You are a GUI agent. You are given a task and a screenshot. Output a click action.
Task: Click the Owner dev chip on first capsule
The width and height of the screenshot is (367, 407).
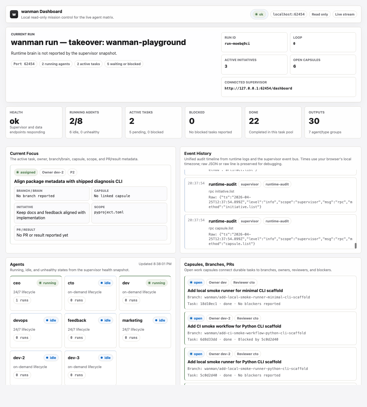[x=218, y=282]
